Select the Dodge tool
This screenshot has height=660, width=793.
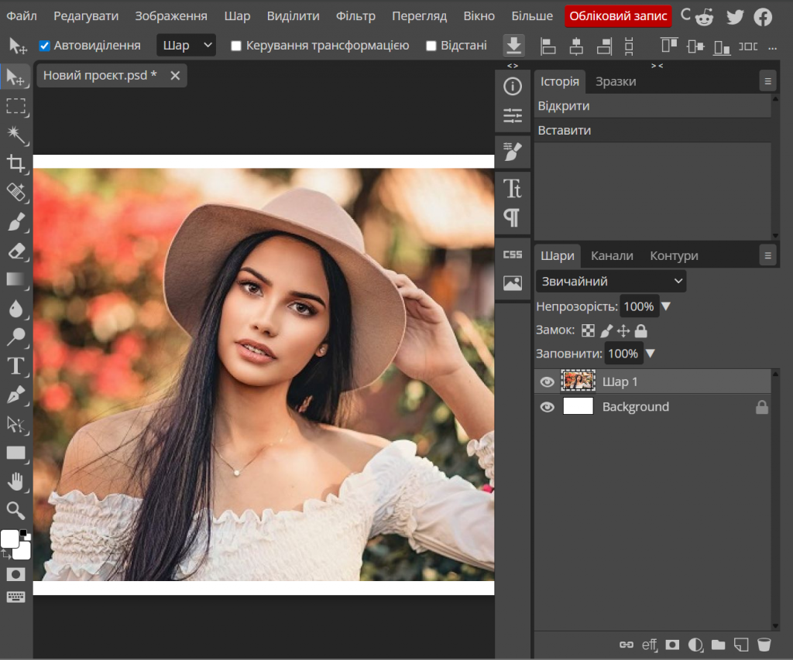point(15,337)
